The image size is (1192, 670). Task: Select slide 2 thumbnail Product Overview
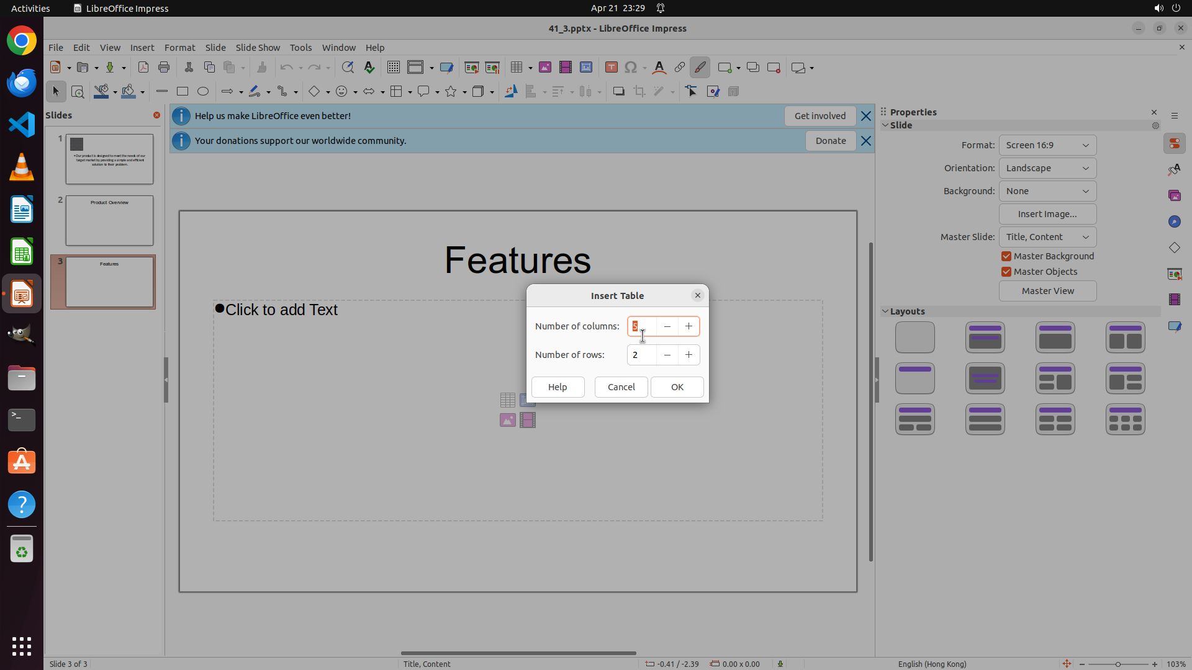109,221
